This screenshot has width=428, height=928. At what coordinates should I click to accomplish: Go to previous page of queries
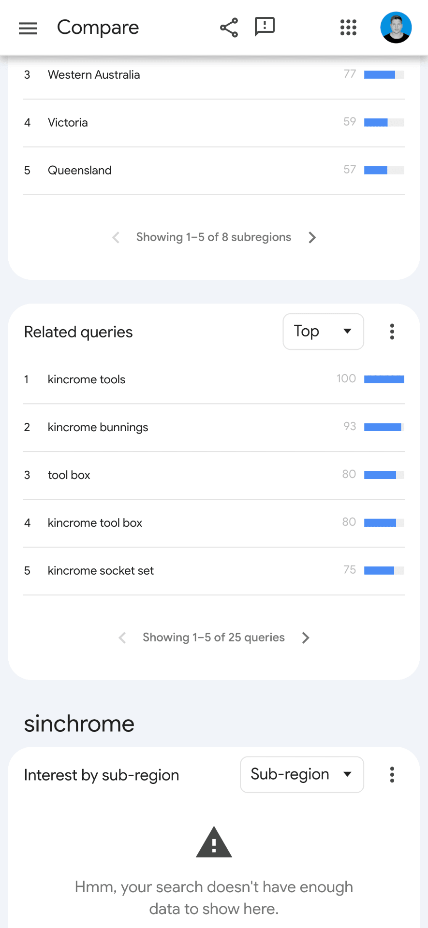tap(122, 638)
